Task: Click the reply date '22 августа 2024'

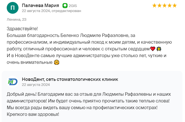Action: point(36,85)
